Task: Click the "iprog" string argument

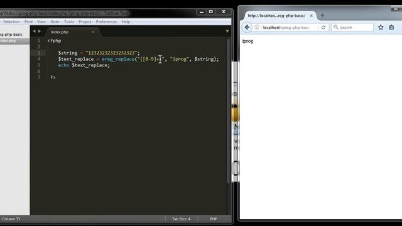Action: tap(180, 59)
